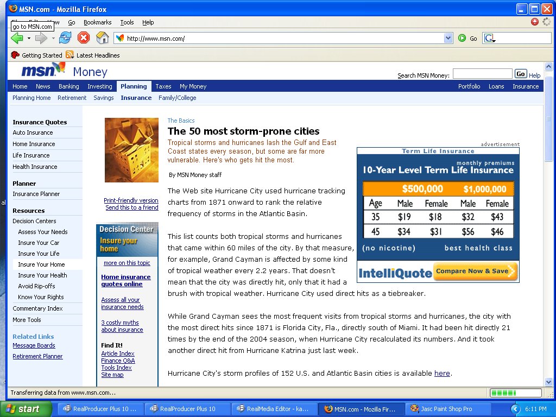Viewport: 556px width, 417px height.
Task: Click the 6:11 PM taskbar clock
Action: click(536, 409)
